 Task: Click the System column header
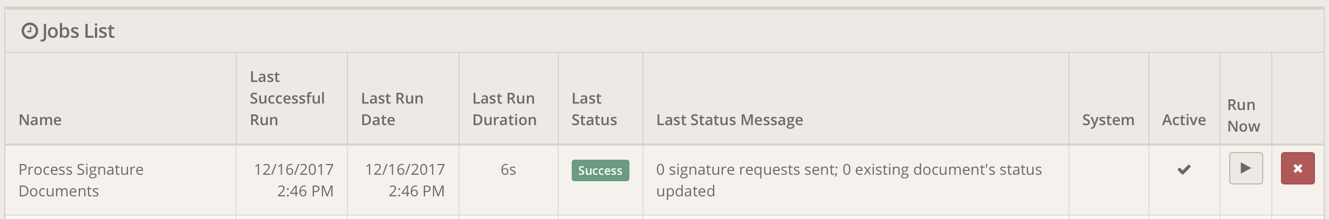tap(1108, 120)
